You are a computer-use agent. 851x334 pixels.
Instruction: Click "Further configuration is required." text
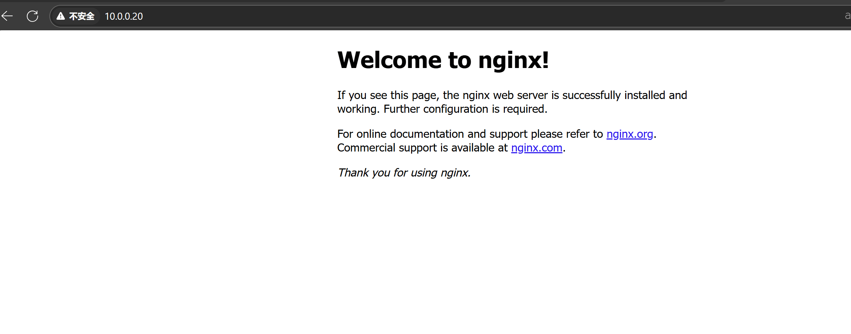pos(465,109)
